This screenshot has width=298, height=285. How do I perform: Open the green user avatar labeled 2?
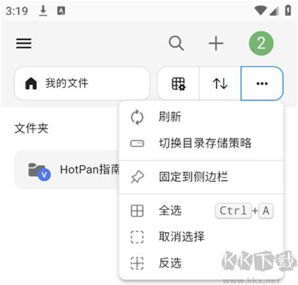click(261, 43)
